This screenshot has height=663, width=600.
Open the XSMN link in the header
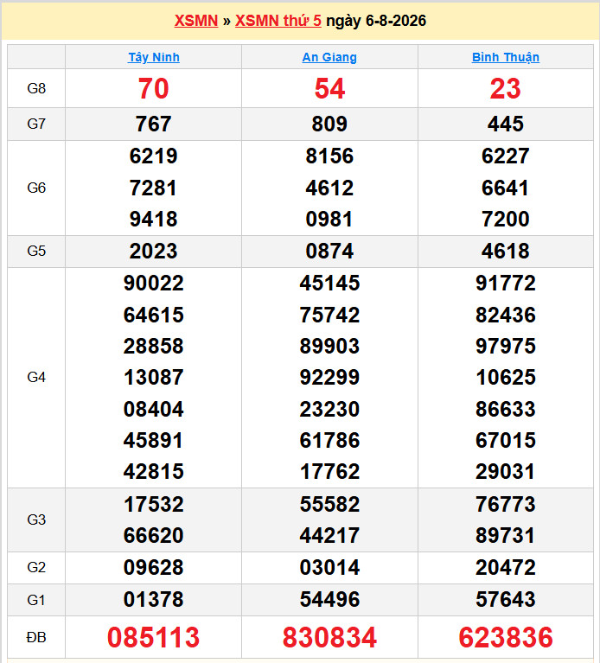click(x=195, y=21)
